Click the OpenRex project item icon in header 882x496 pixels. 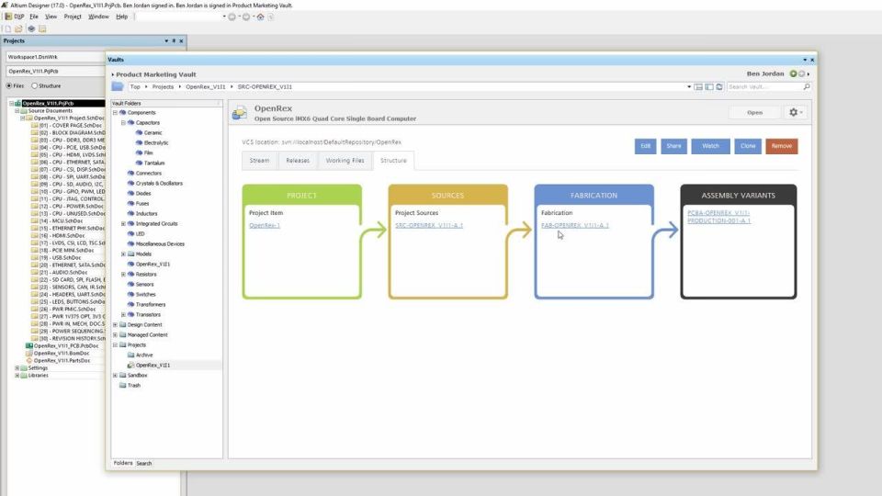coord(240,112)
